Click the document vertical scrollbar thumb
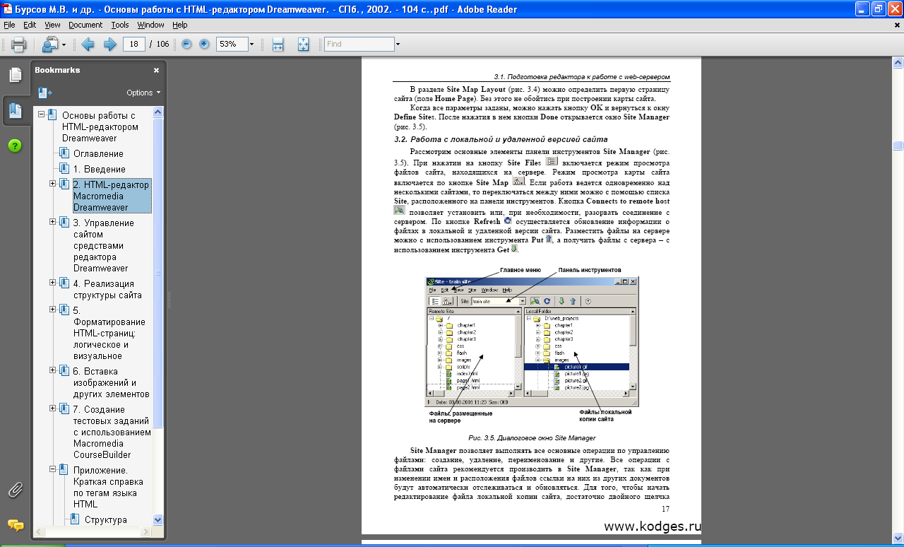The height and width of the screenshot is (547, 904). point(898,146)
